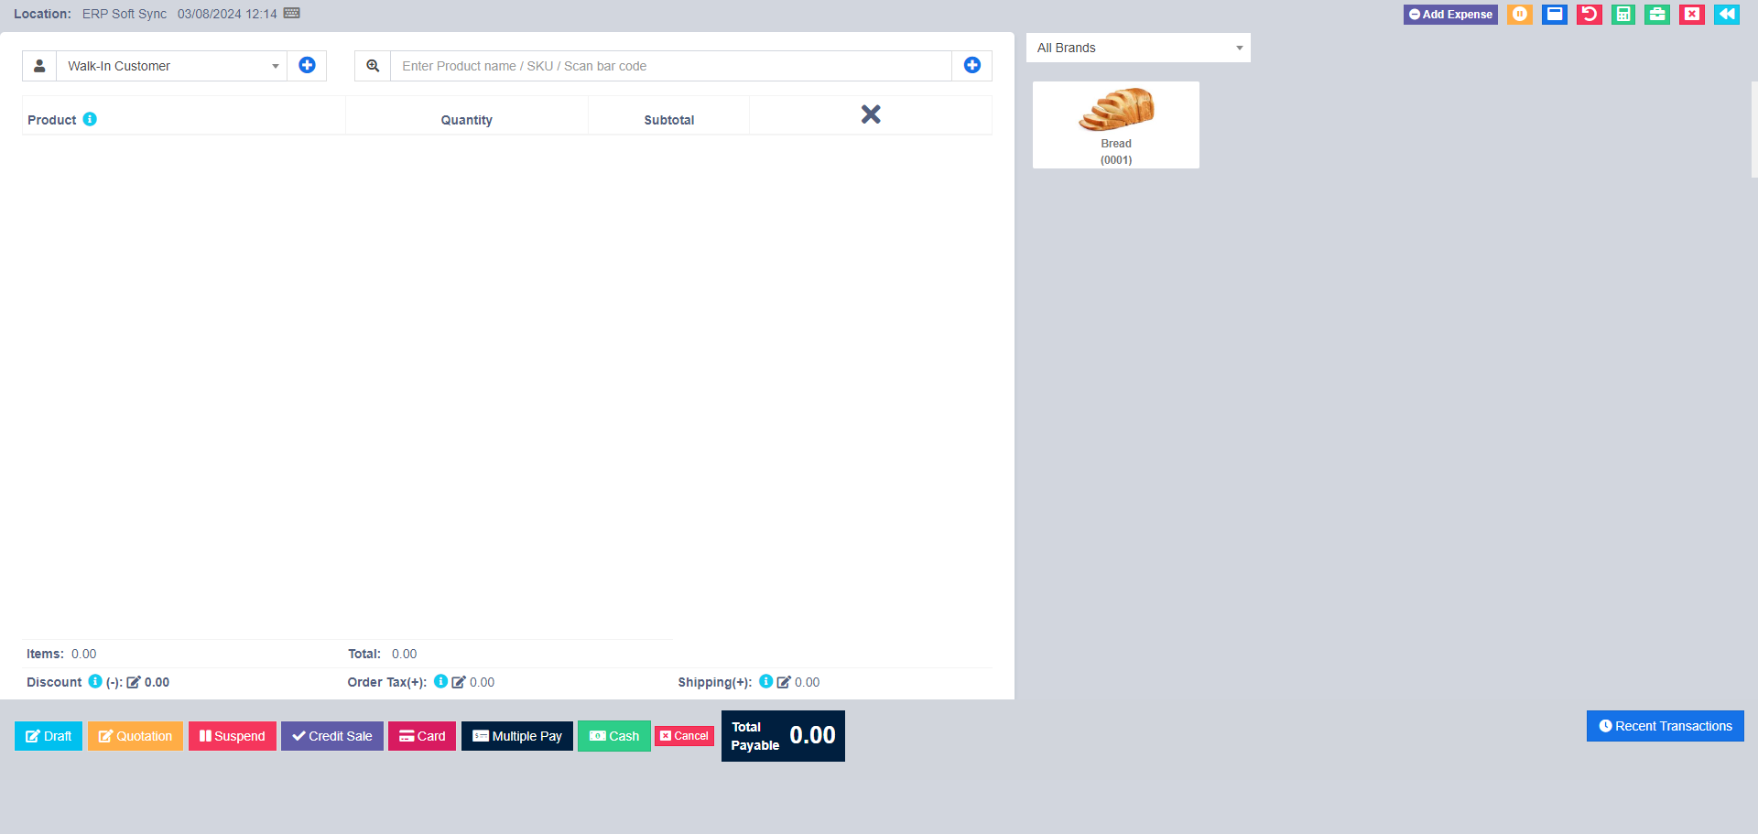Open the Walk-In Customer dropdown
The width and height of the screenshot is (1758, 834).
(170, 65)
